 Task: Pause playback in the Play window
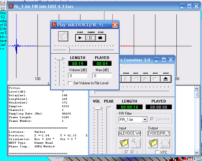coord(91,38)
